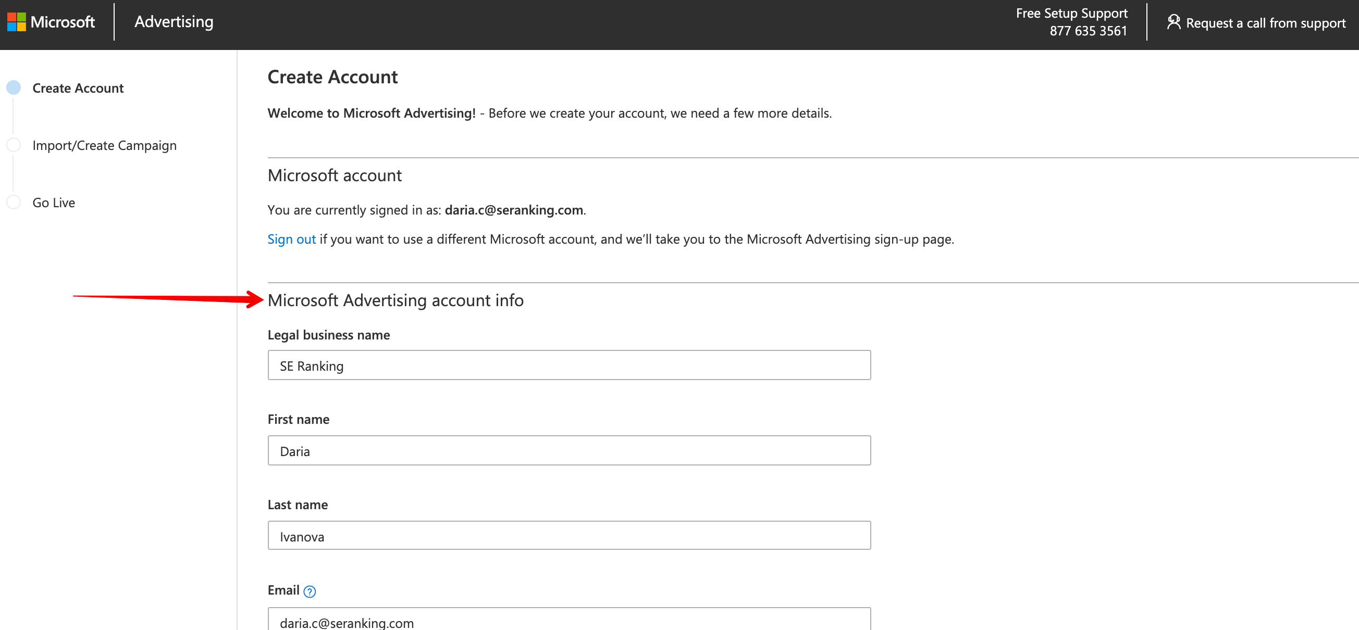
Task: Click the Email field label
Action: [x=283, y=590]
